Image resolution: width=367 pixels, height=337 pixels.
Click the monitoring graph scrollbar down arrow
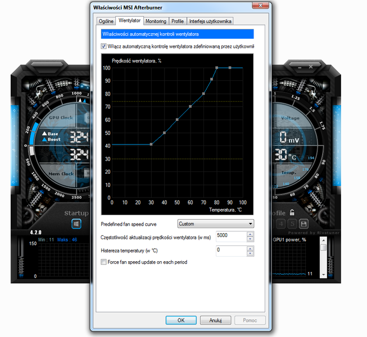tap(324, 275)
